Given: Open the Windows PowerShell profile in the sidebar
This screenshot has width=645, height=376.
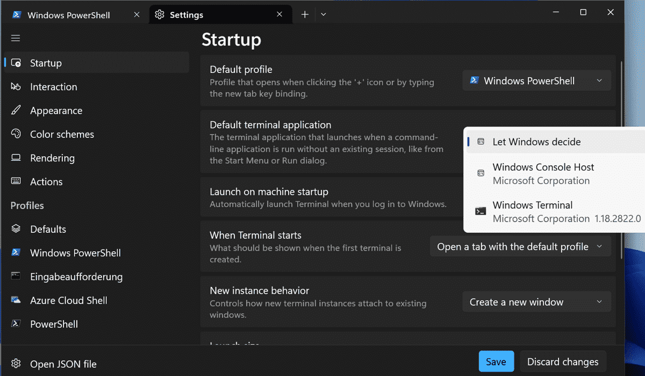Looking at the screenshot, I should click(97, 253).
